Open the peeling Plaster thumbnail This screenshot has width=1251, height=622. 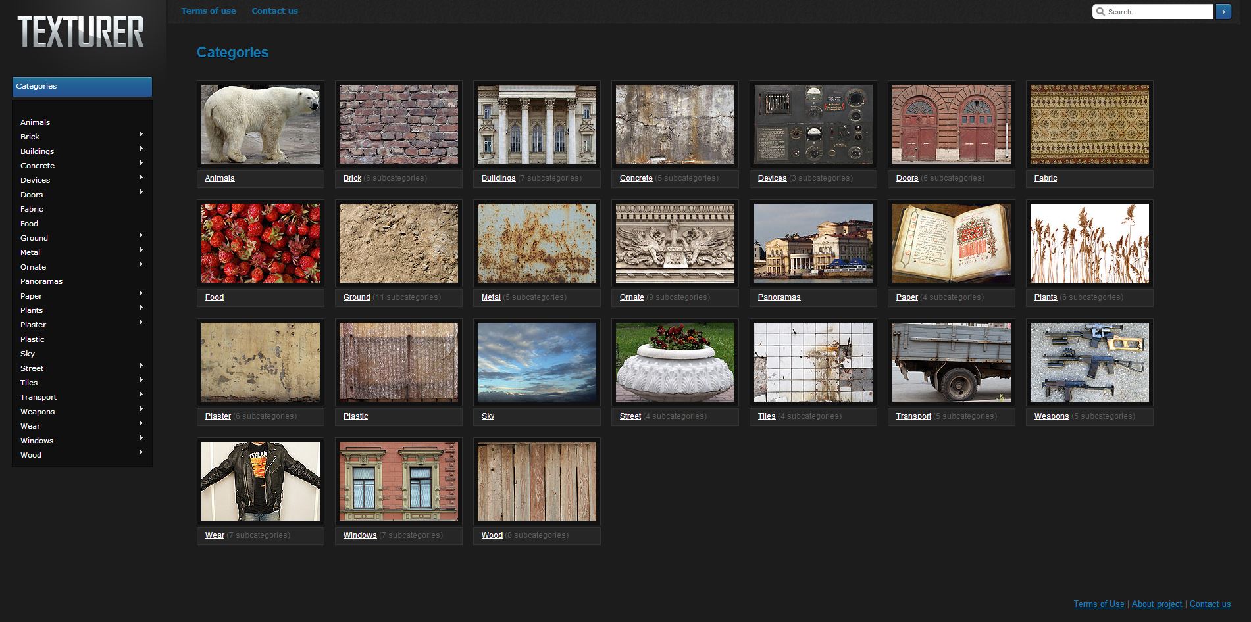pyautogui.click(x=261, y=362)
